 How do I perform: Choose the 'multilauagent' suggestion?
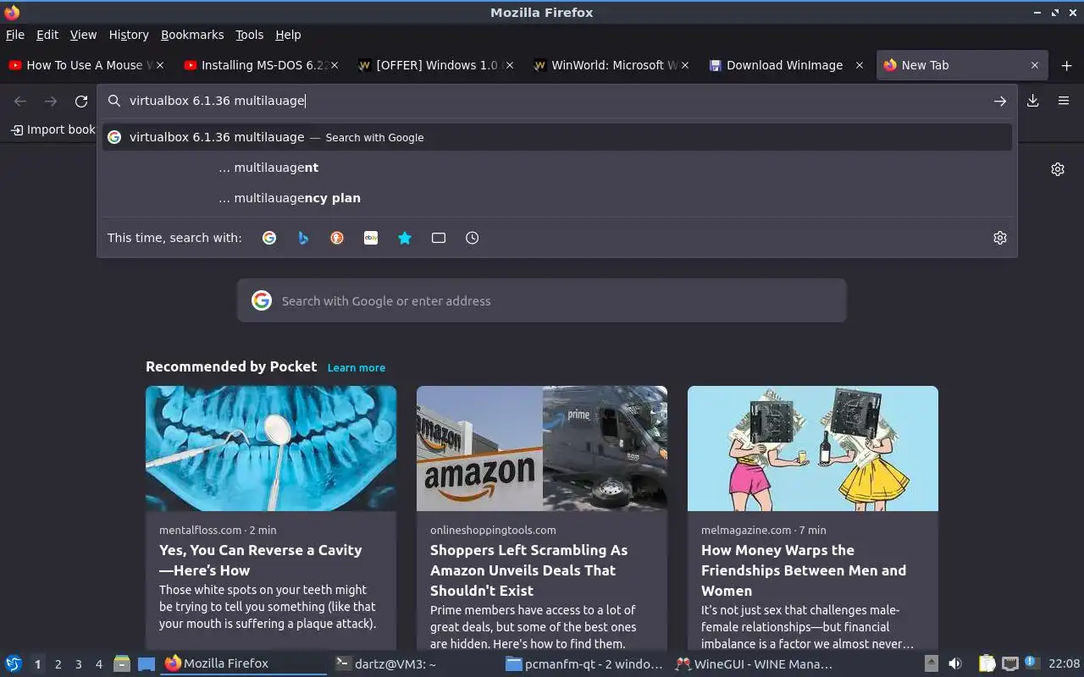(557, 168)
